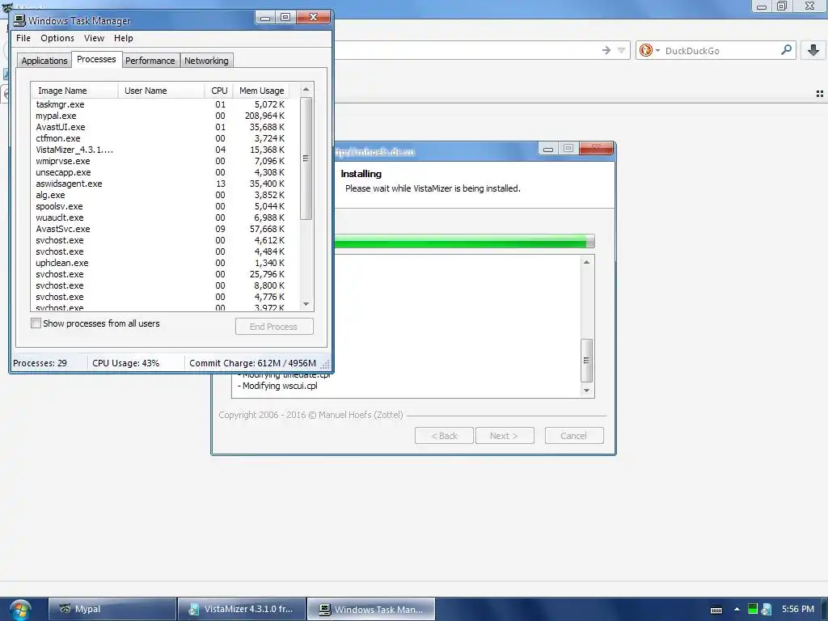Click the installer log scroll up arrow

pyautogui.click(x=587, y=263)
